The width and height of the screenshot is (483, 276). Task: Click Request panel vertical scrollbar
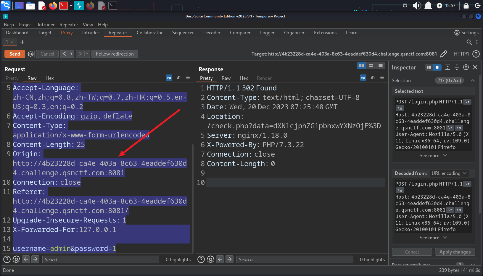click(x=193, y=198)
